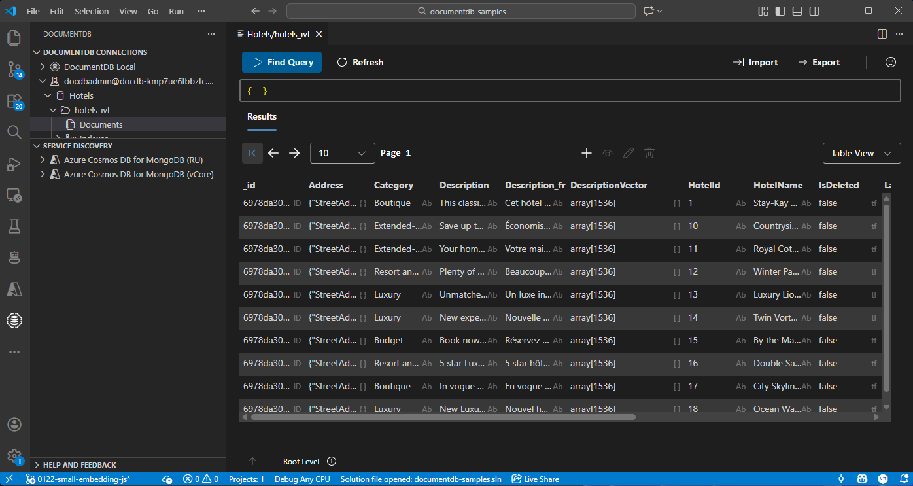Screen dimensions: 913x486
Task: Click the add document plus icon
Action: coord(587,153)
